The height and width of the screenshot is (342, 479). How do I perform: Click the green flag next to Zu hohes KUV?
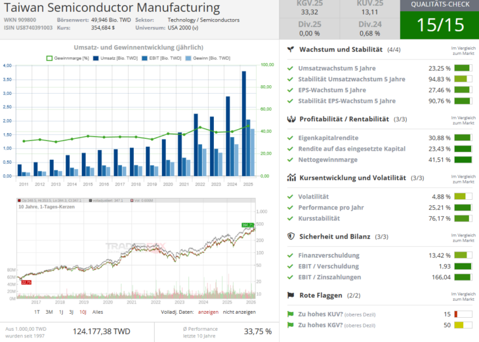tap(291, 314)
